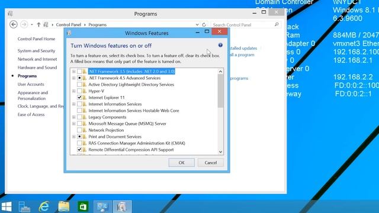
Task: Open Internet Explorer from the taskbar
Action: [44, 206]
